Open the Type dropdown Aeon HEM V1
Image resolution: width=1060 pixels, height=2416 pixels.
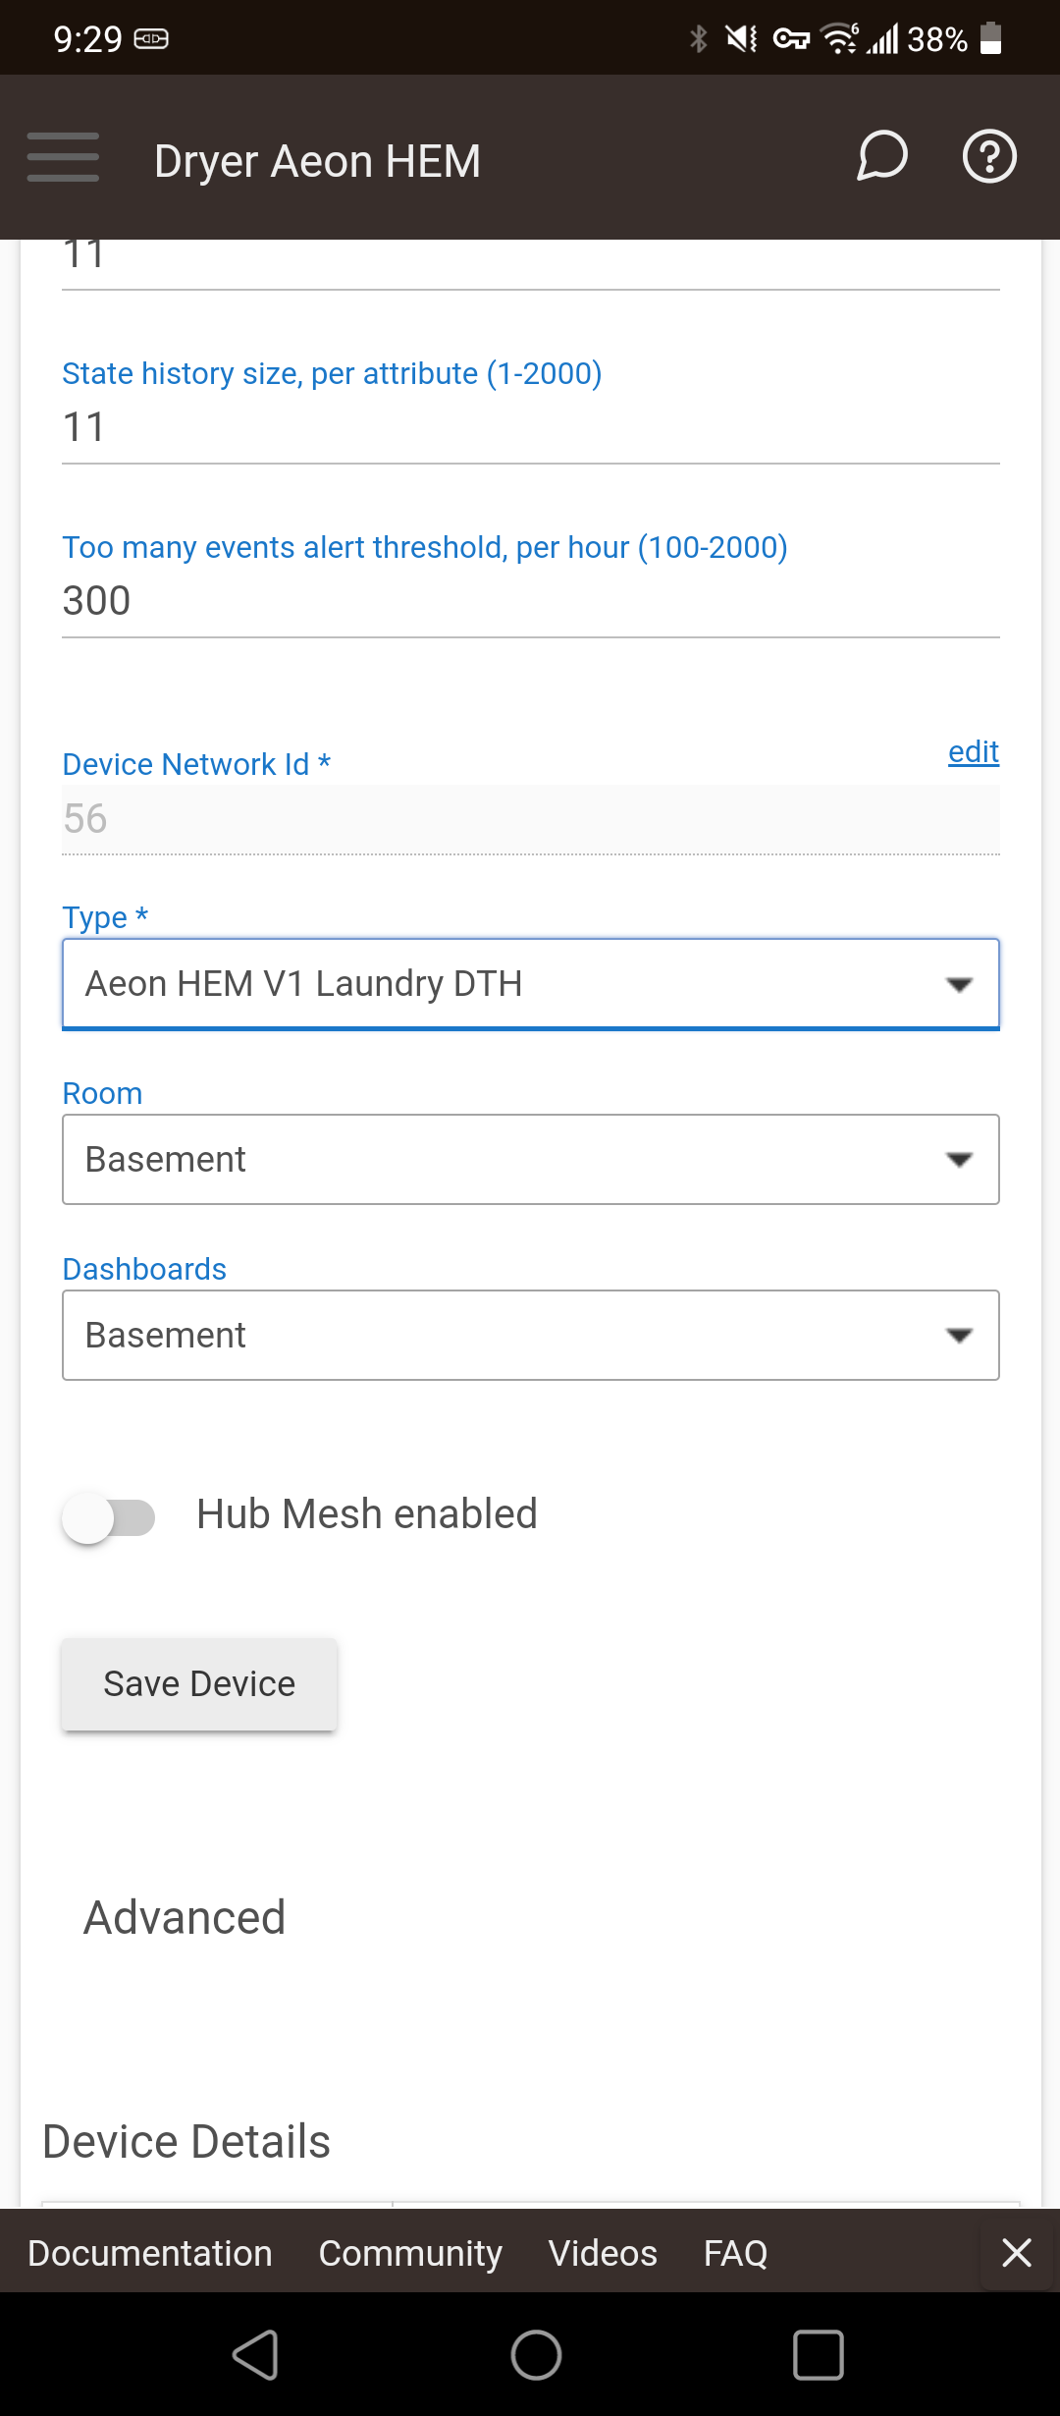point(531,984)
